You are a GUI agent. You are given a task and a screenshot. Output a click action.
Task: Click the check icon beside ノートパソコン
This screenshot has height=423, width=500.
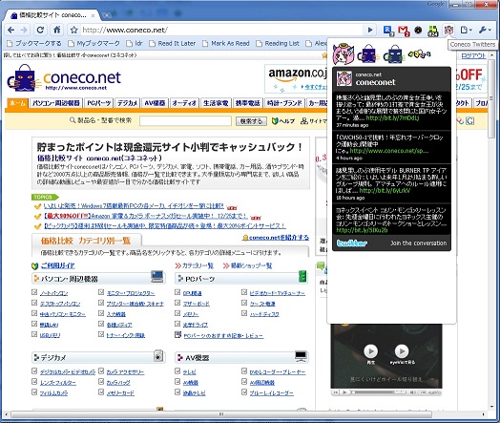[x=34, y=292]
